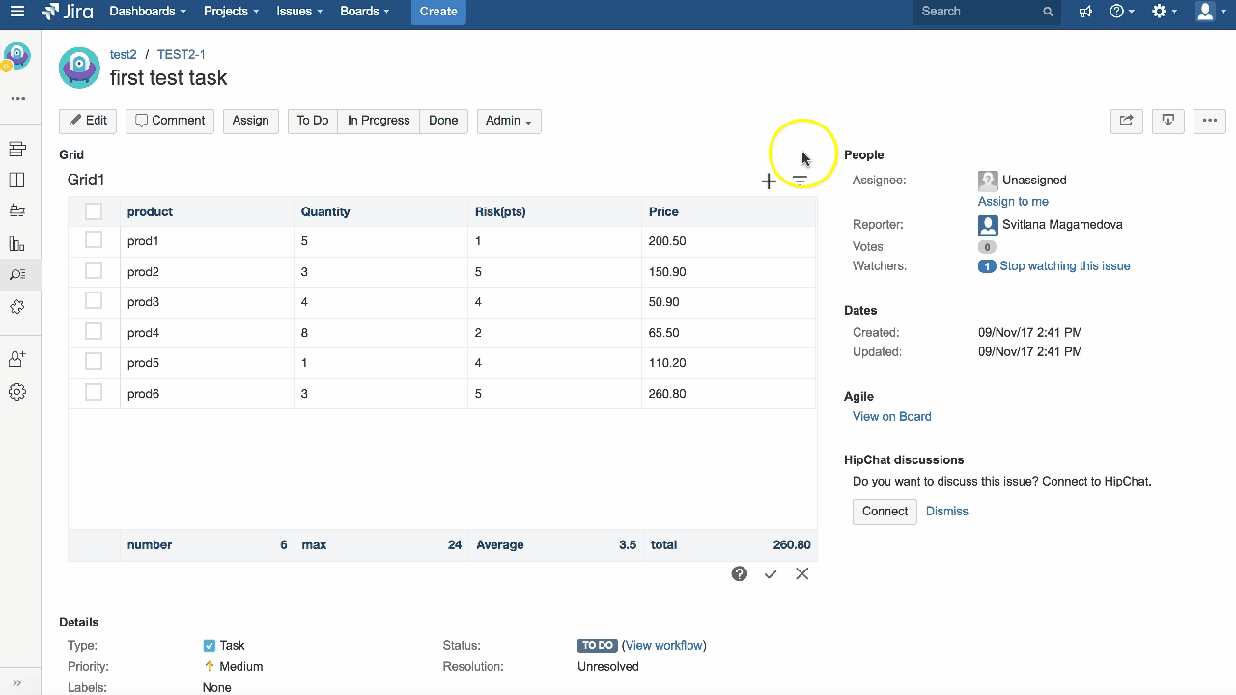Open the feedback megaphone icon
1236x695 pixels.
point(1086,12)
